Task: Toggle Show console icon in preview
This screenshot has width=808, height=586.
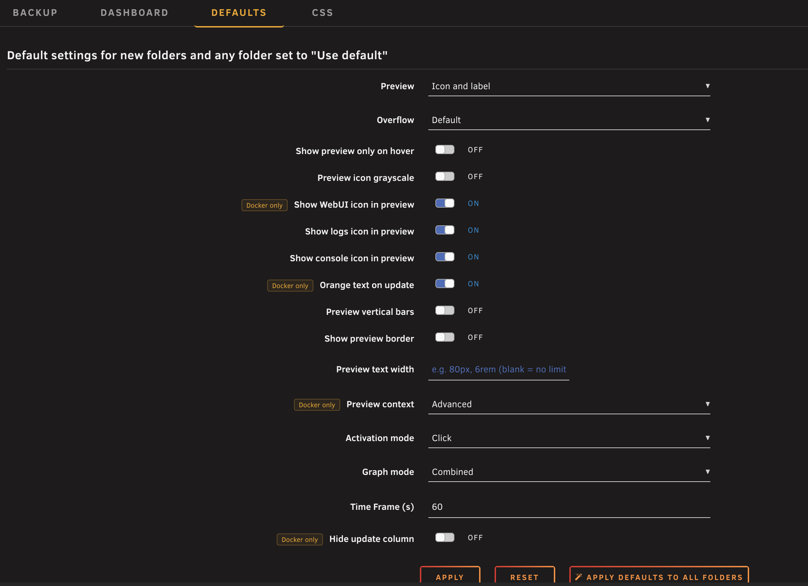Action: click(x=445, y=257)
